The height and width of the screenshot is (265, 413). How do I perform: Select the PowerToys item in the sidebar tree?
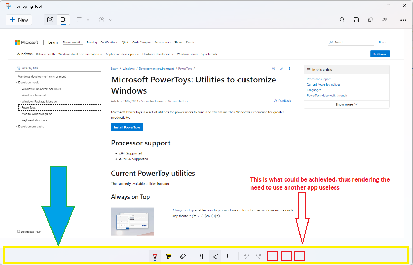pyautogui.click(x=29, y=107)
